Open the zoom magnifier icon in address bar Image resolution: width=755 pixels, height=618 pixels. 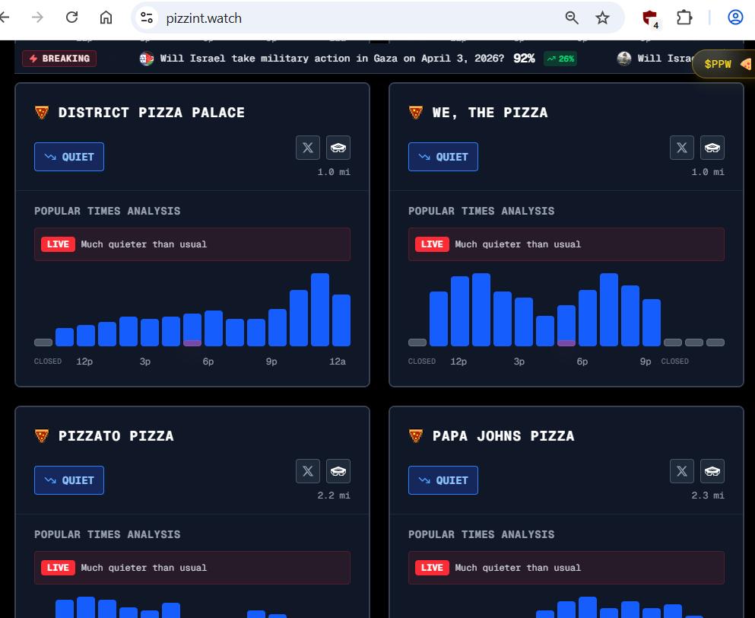(572, 18)
